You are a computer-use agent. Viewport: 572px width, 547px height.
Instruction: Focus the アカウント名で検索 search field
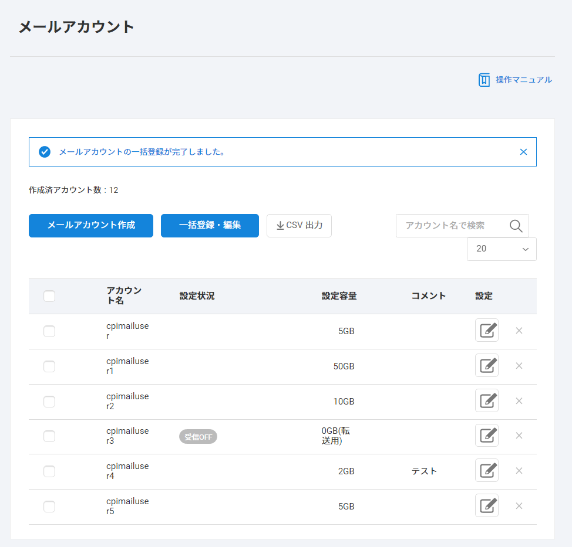coord(449,226)
